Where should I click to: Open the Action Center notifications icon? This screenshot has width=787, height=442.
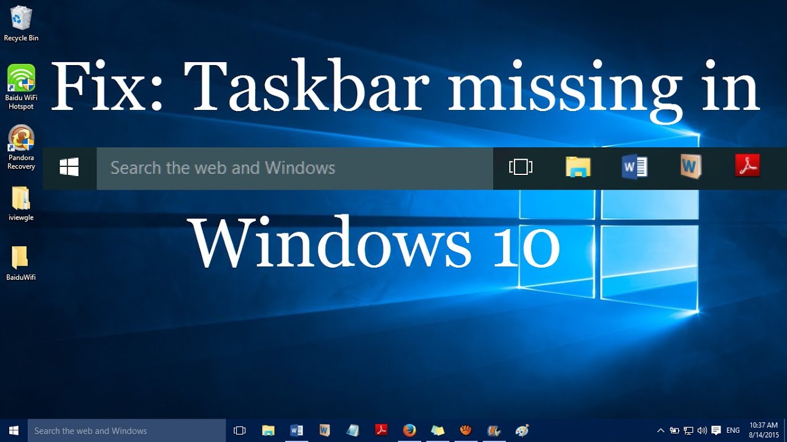click(x=716, y=430)
